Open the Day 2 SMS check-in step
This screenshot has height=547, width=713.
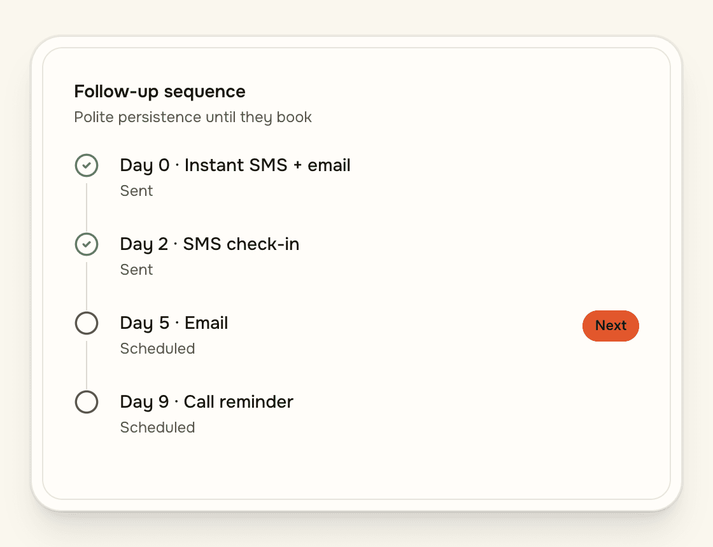coord(209,244)
